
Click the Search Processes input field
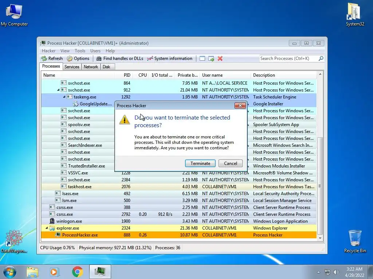pyautogui.click(x=289, y=58)
